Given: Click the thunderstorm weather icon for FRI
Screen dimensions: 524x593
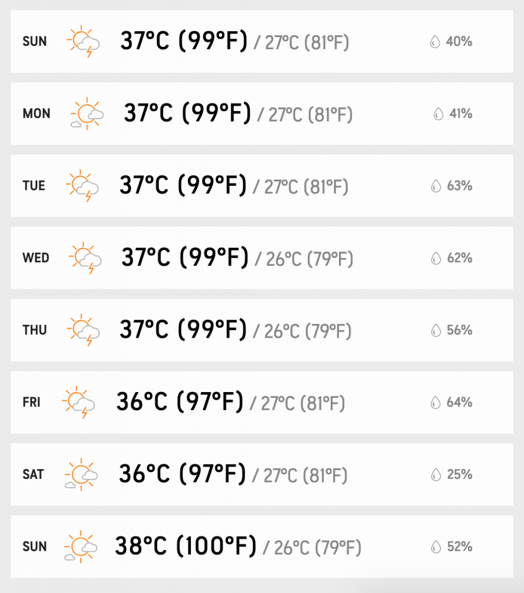Looking at the screenshot, I should pos(79,402).
